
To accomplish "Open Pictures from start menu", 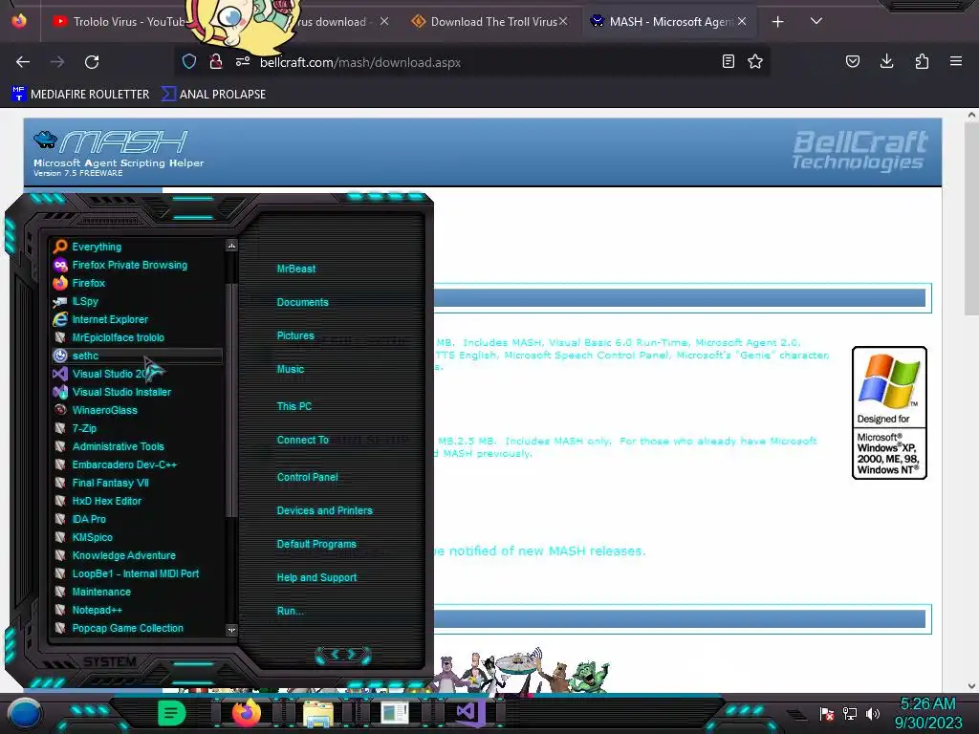I will [295, 335].
